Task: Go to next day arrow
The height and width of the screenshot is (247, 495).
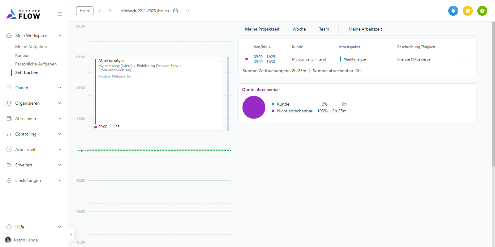Action: point(110,11)
